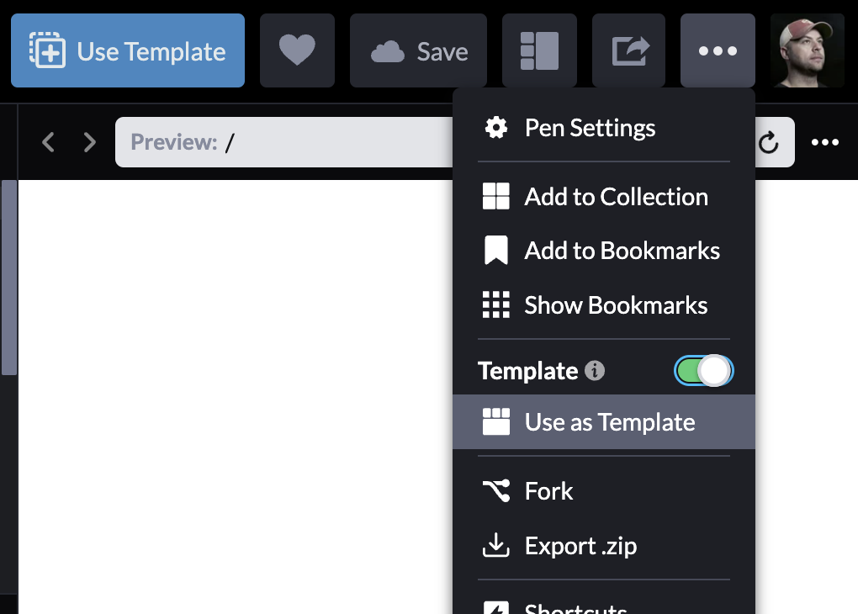858x614 pixels.
Task: Save the pen to the cloud
Action: (420, 51)
